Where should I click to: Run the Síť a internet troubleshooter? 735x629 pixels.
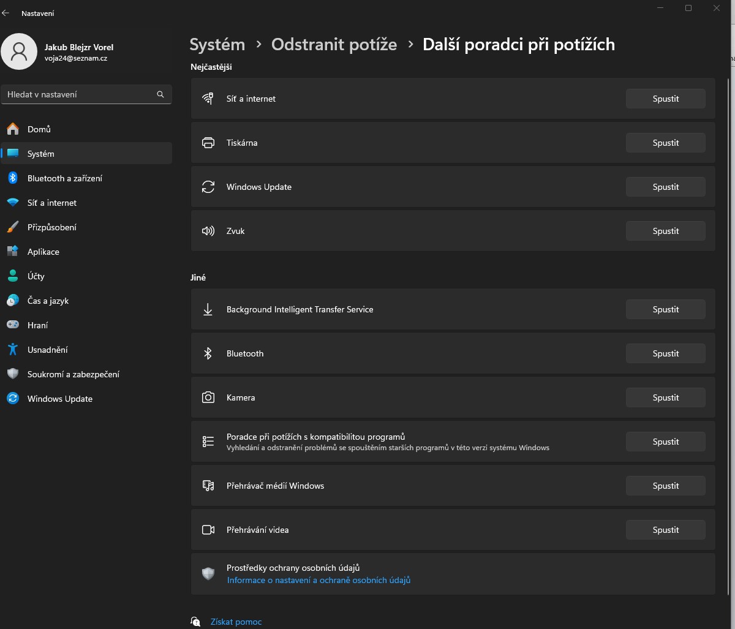pyautogui.click(x=665, y=99)
